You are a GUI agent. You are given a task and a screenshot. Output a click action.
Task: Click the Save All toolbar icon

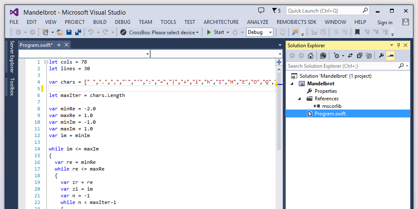tap(77, 32)
